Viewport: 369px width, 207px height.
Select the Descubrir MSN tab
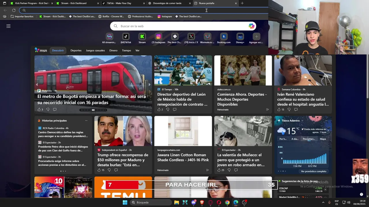pyautogui.click(x=58, y=51)
